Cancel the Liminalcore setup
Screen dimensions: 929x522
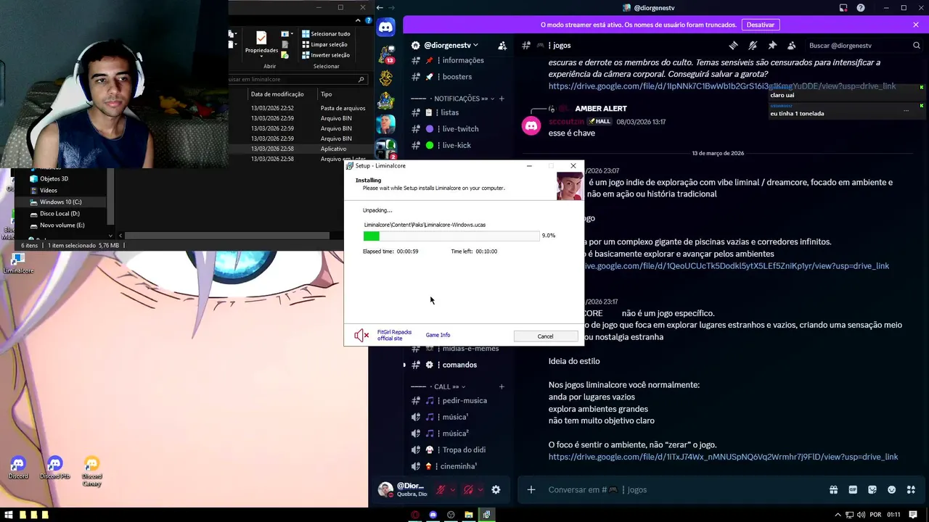tap(545, 336)
